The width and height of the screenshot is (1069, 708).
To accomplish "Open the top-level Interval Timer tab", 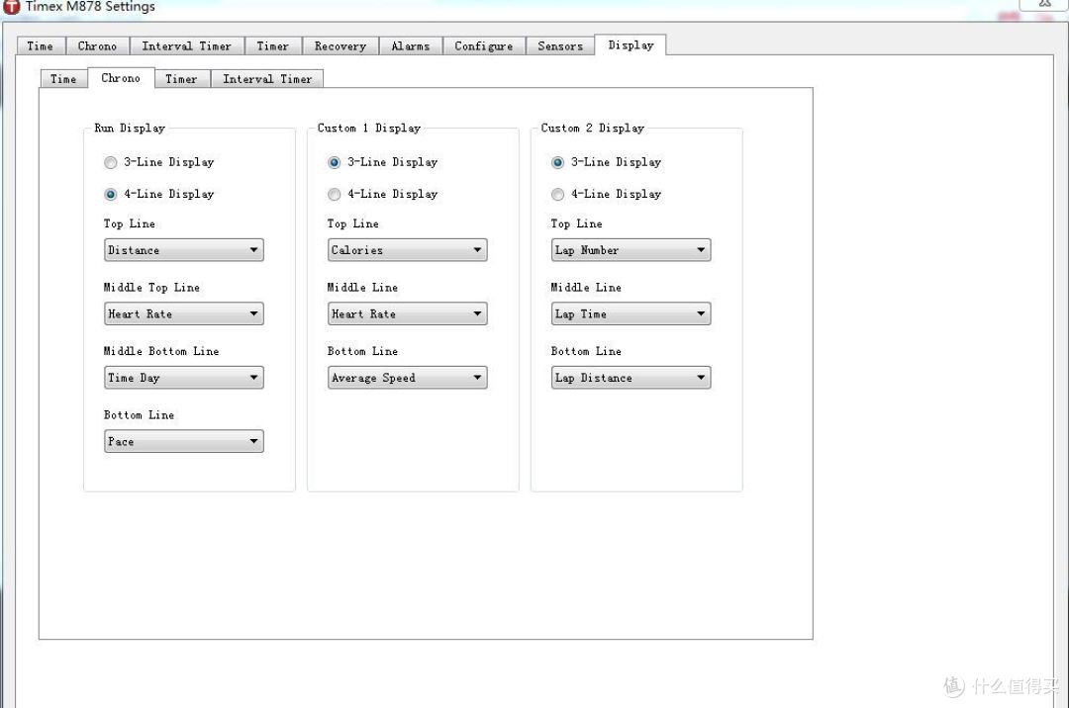I will pos(187,46).
